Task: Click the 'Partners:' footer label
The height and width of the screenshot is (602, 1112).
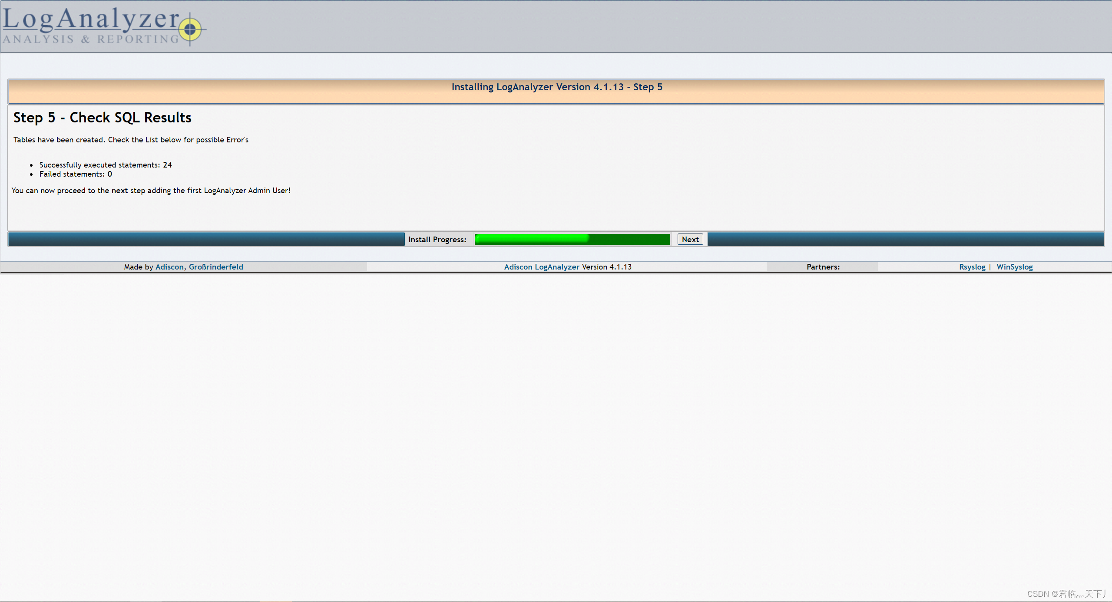Action: (823, 267)
